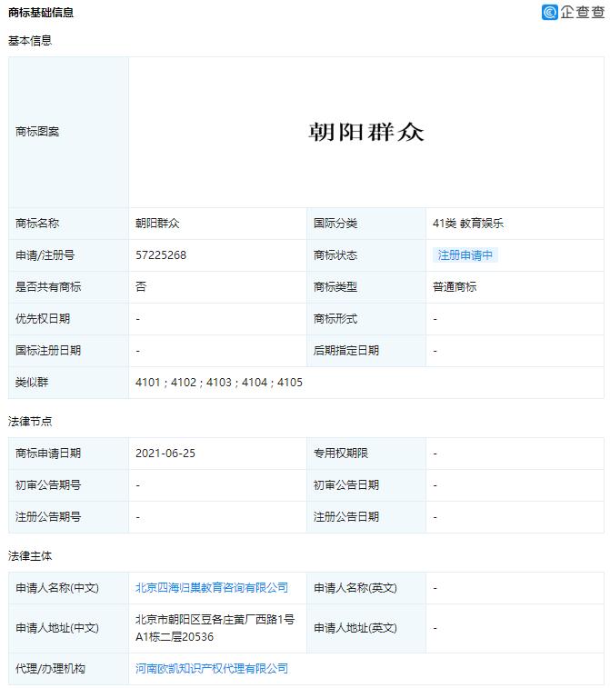This screenshot has width=610, height=688.
Task: Click the 注册申请中 status badge
Action: point(465,255)
